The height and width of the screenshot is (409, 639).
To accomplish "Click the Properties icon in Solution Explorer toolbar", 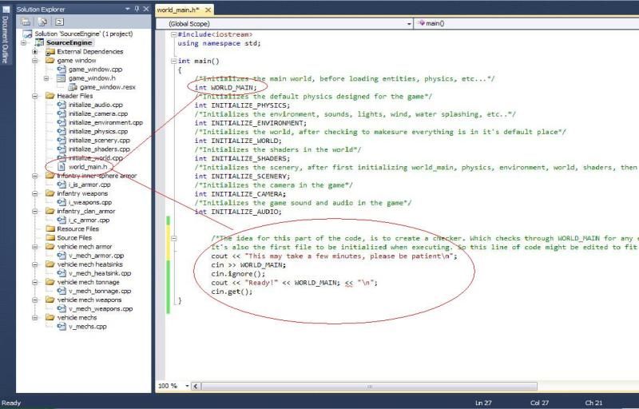I will (x=26, y=22).
